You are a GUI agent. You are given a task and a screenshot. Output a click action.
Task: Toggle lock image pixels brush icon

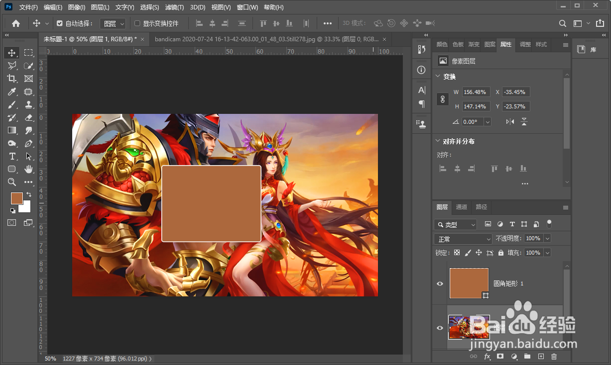(468, 253)
